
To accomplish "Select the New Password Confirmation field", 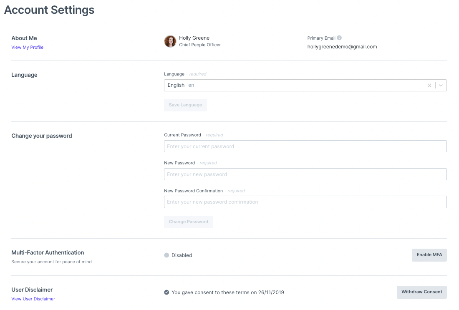I will [305, 202].
